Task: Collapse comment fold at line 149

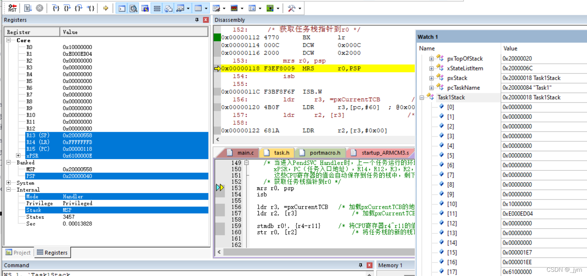Action: (246, 163)
